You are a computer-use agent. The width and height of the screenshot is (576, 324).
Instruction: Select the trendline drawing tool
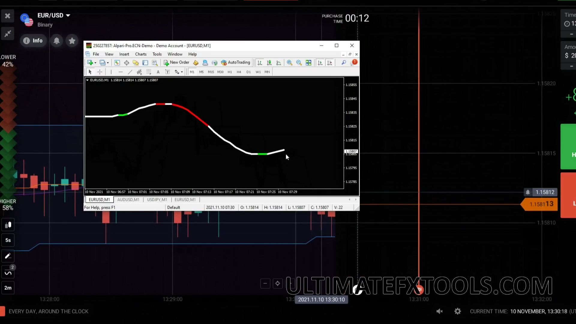(x=130, y=72)
